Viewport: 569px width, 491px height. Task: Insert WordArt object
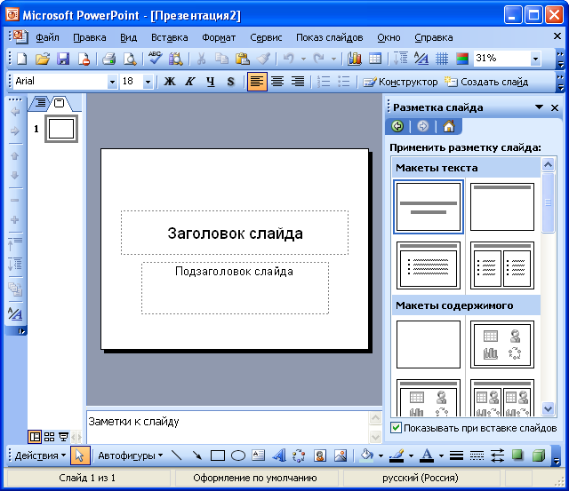tap(278, 455)
